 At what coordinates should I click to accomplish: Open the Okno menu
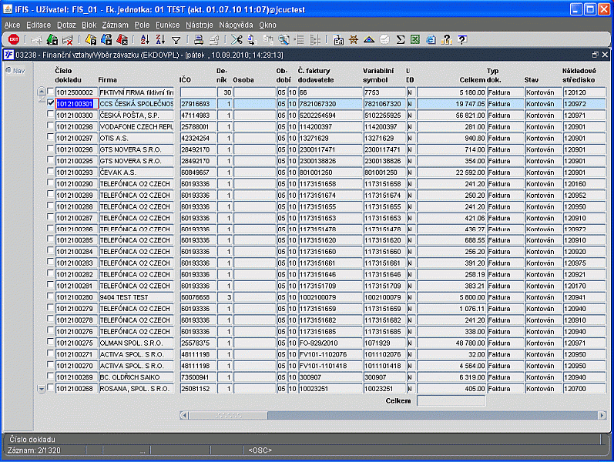pos(267,25)
